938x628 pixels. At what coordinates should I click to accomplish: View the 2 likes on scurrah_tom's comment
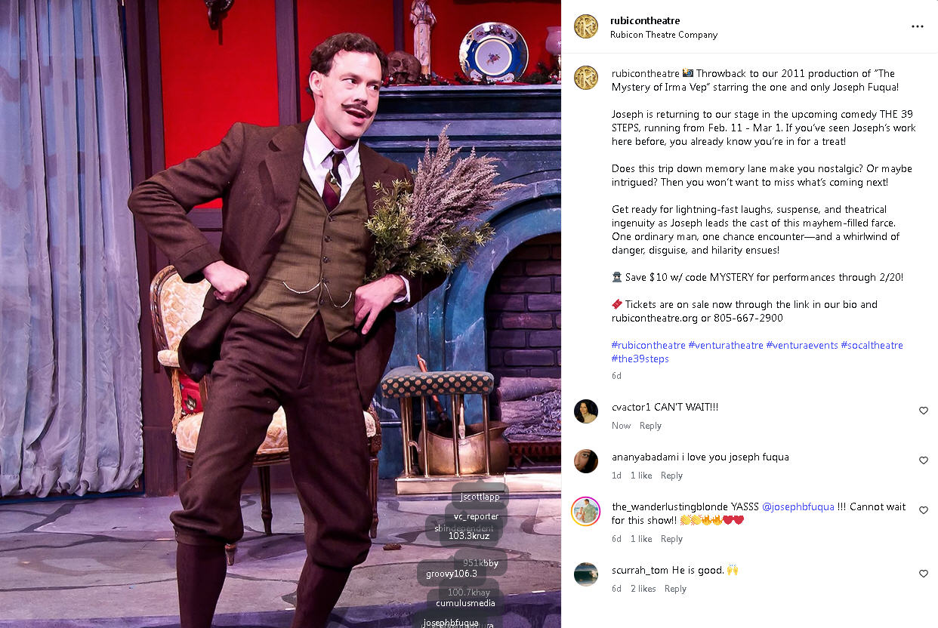643,589
